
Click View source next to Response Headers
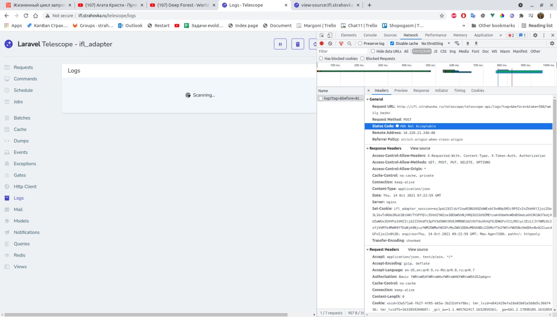point(420,148)
